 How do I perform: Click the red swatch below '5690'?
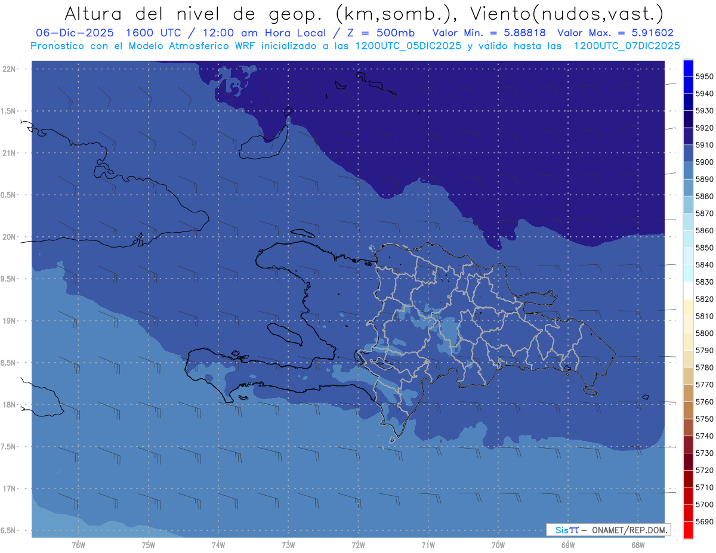pyautogui.click(x=688, y=530)
